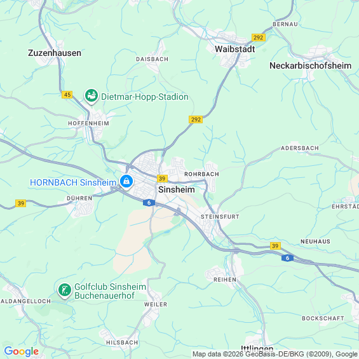Screen dimensions: 359x359
Task: Click the Golfclub Sinsheim golf pin icon
Action: click(65, 290)
